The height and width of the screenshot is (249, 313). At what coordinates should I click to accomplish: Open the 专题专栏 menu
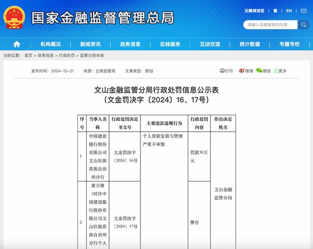pyautogui.click(x=290, y=44)
